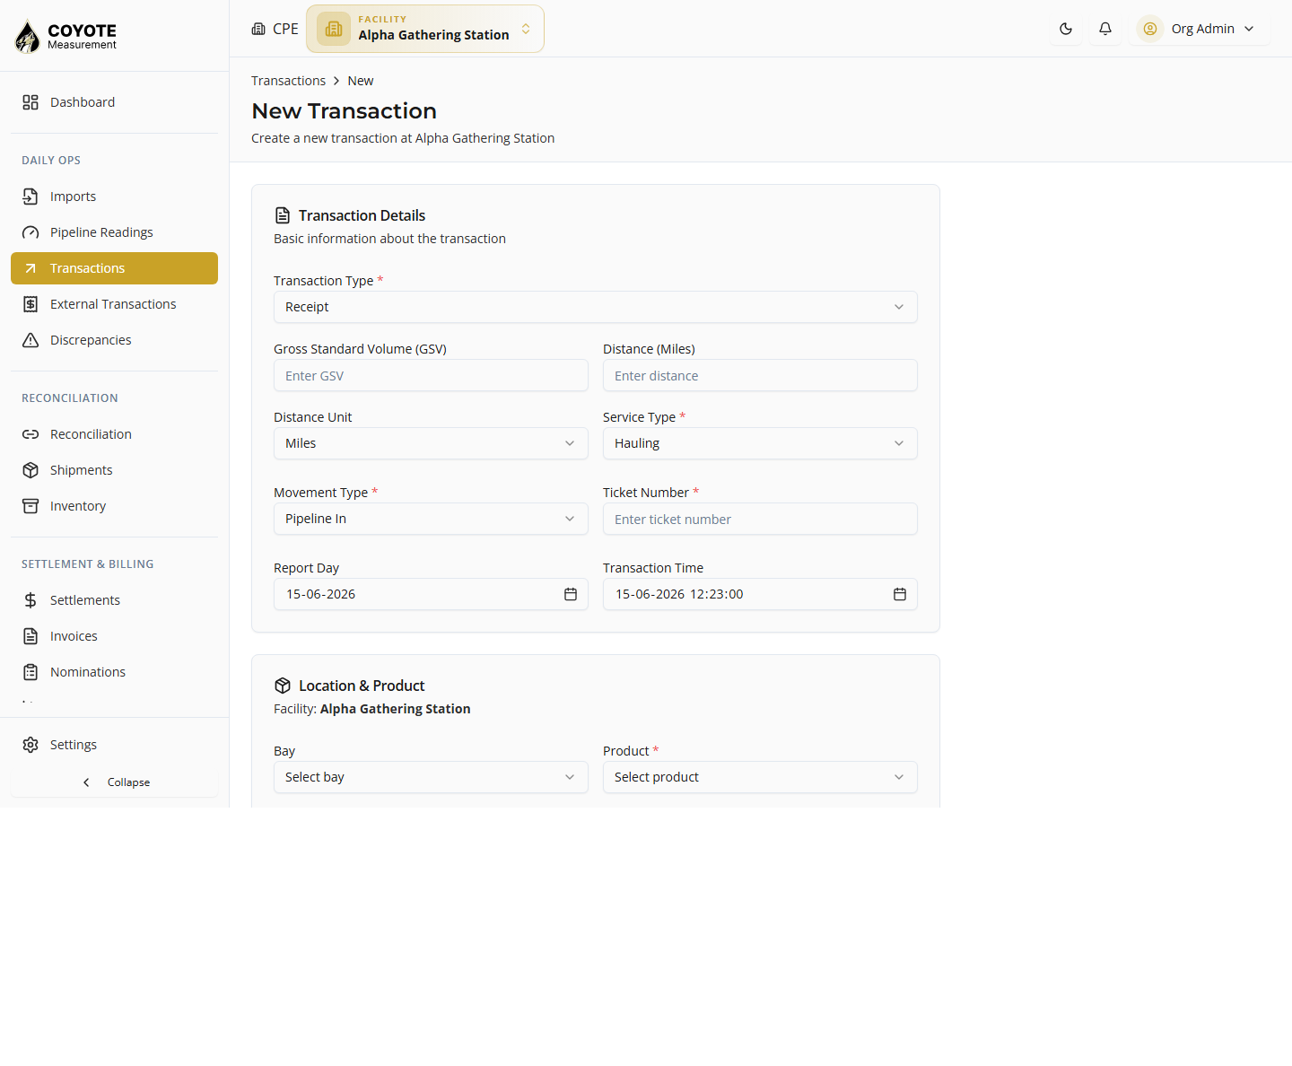1292x1066 pixels.
Task: Click the New Transaction page heading
Action: pyautogui.click(x=344, y=111)
